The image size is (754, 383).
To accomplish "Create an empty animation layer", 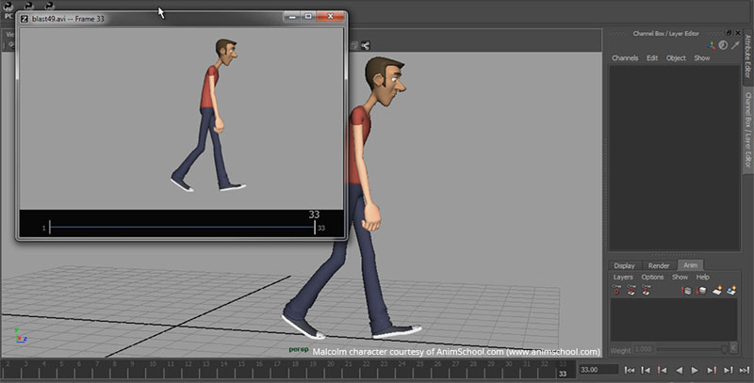I will click(x=717, y=290).
